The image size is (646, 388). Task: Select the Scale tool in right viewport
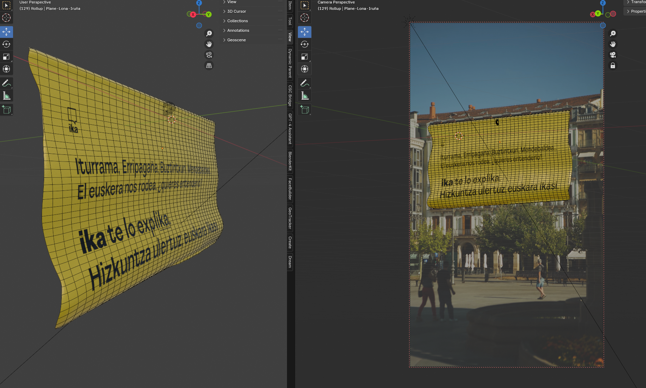click(x=305, y=57)
